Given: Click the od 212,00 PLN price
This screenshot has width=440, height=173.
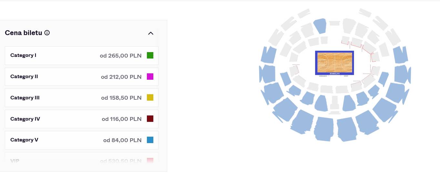Looking at the screenshot, I should pos(121,77).
